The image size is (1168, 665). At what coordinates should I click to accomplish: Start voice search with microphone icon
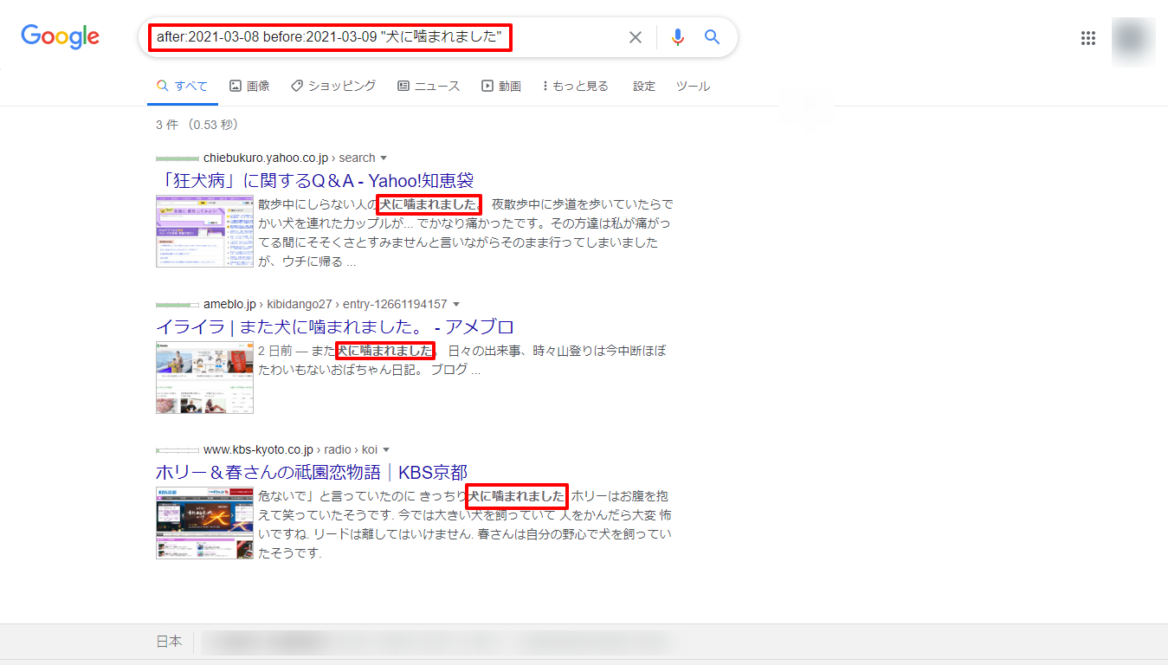[677, 37]
